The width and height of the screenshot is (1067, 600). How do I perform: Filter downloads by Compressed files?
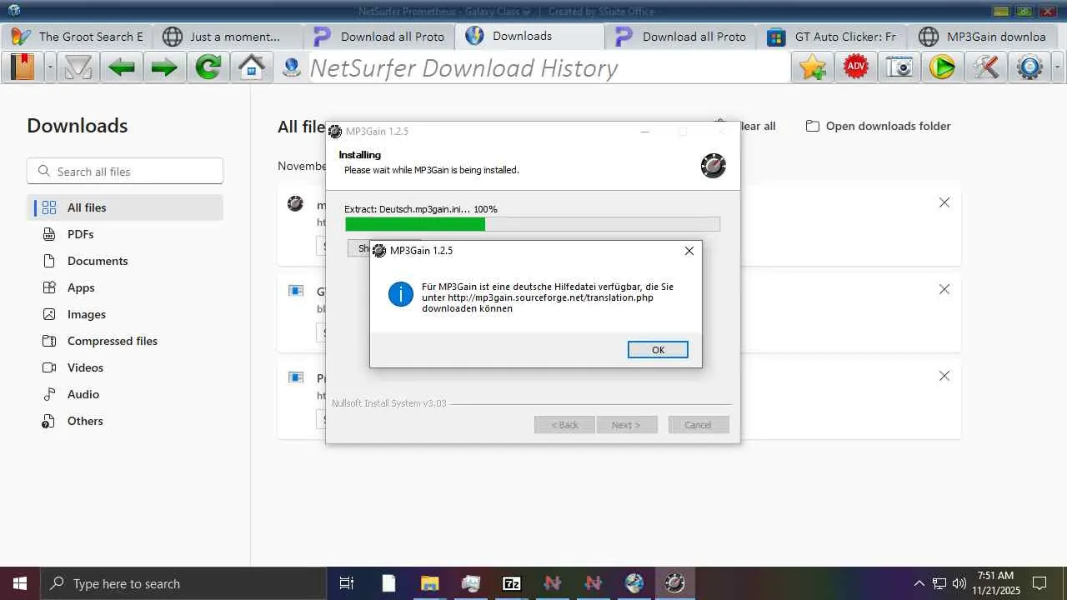125,341
